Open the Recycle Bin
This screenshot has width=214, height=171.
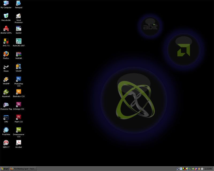pyautogui.click(x=6, y=17)
